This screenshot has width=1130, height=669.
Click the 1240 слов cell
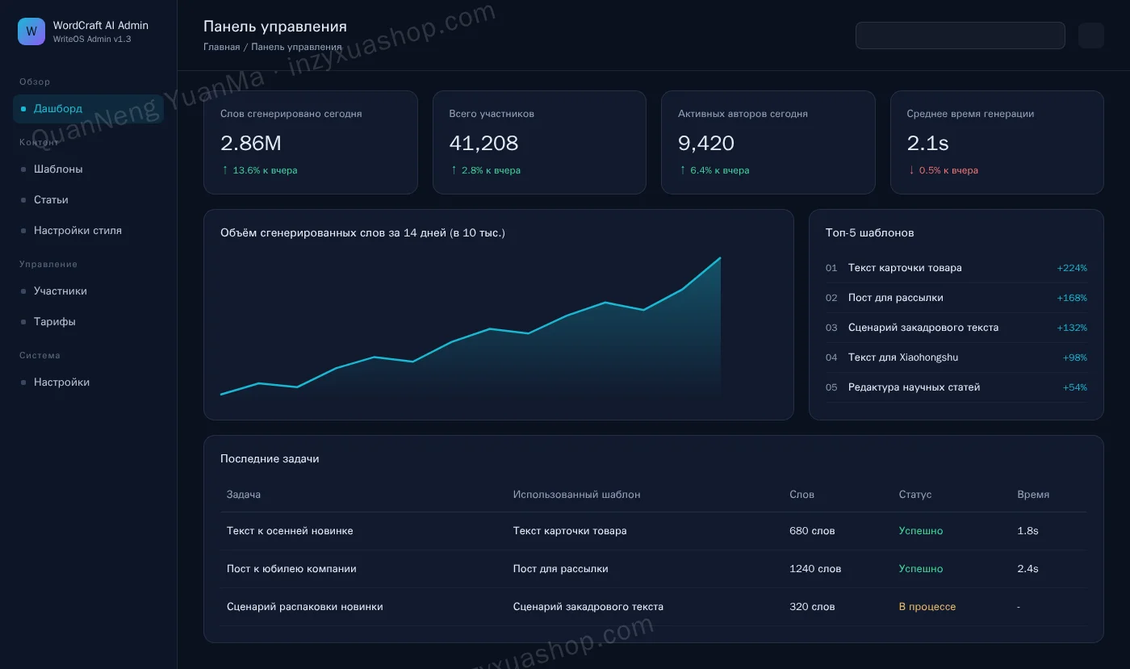tap(815, 569)
